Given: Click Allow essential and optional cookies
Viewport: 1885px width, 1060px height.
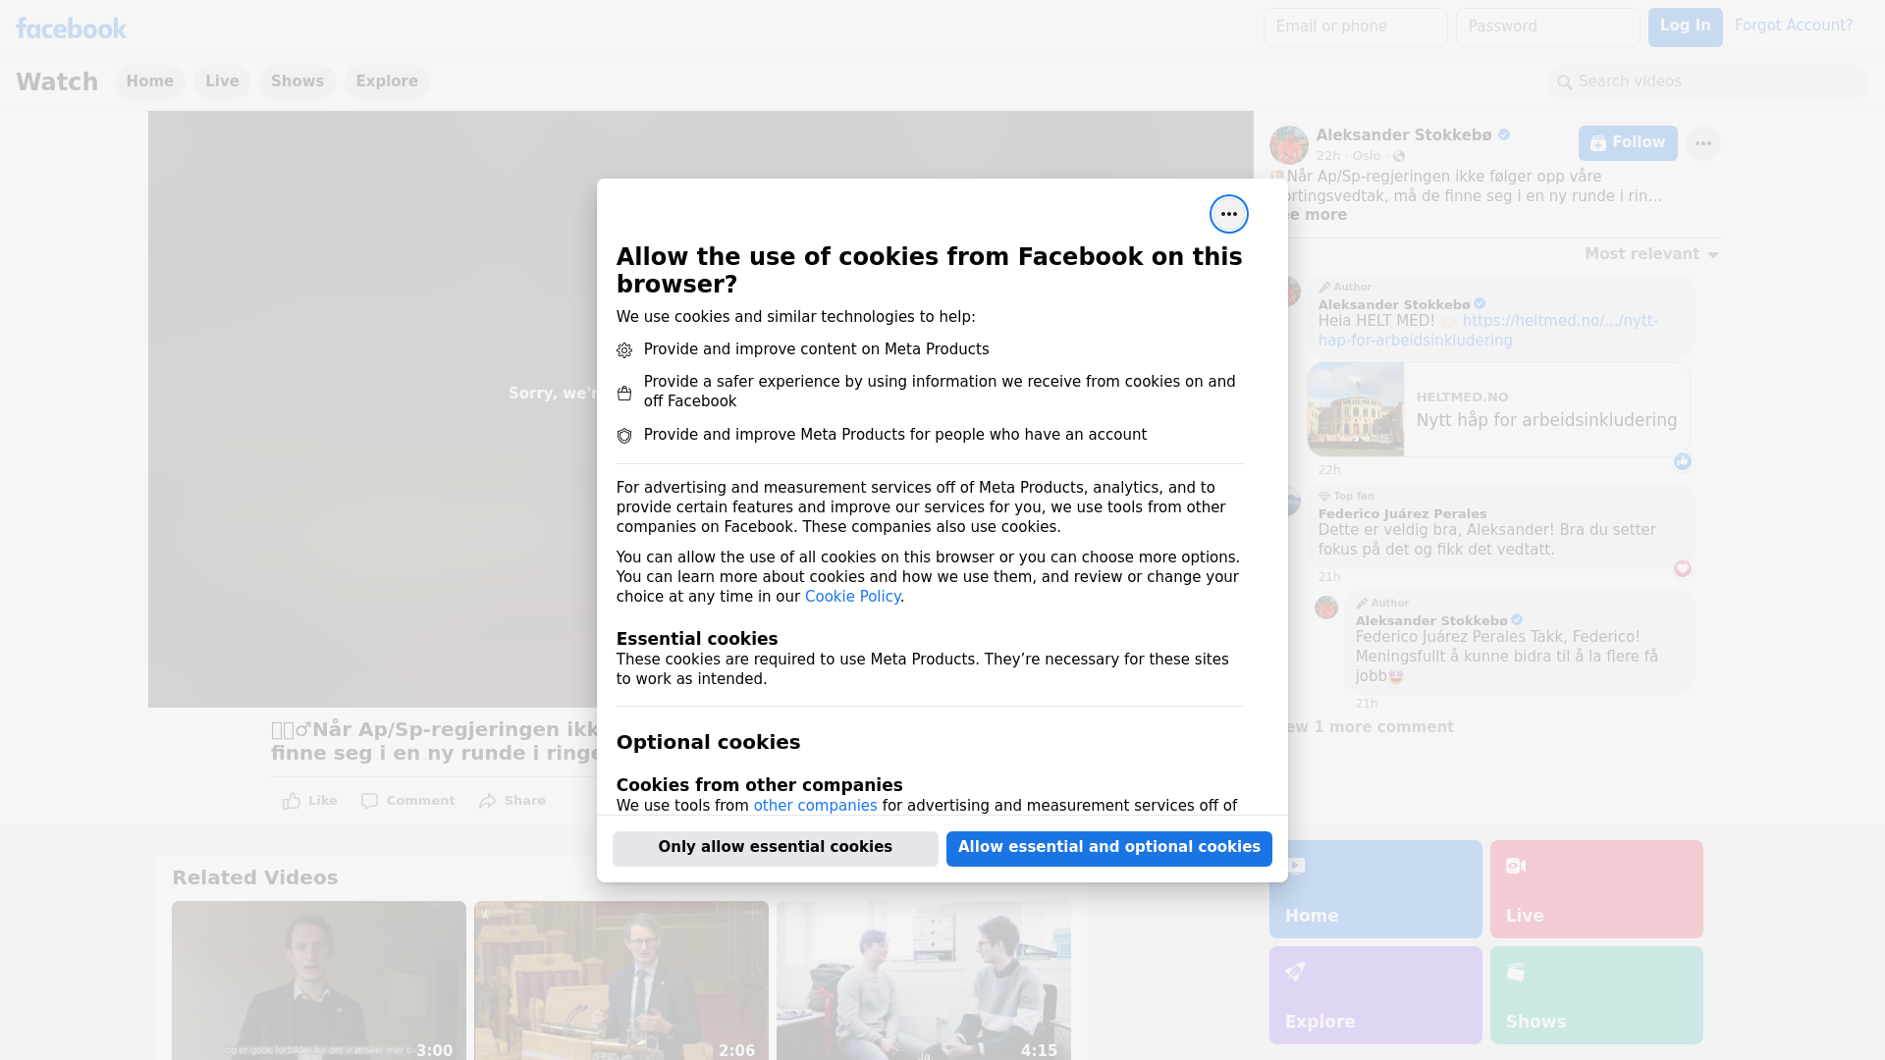Looking at the screenshot, I should click(1109, 848).
